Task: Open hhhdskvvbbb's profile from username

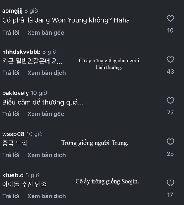Action: click(x=21, y=52)
